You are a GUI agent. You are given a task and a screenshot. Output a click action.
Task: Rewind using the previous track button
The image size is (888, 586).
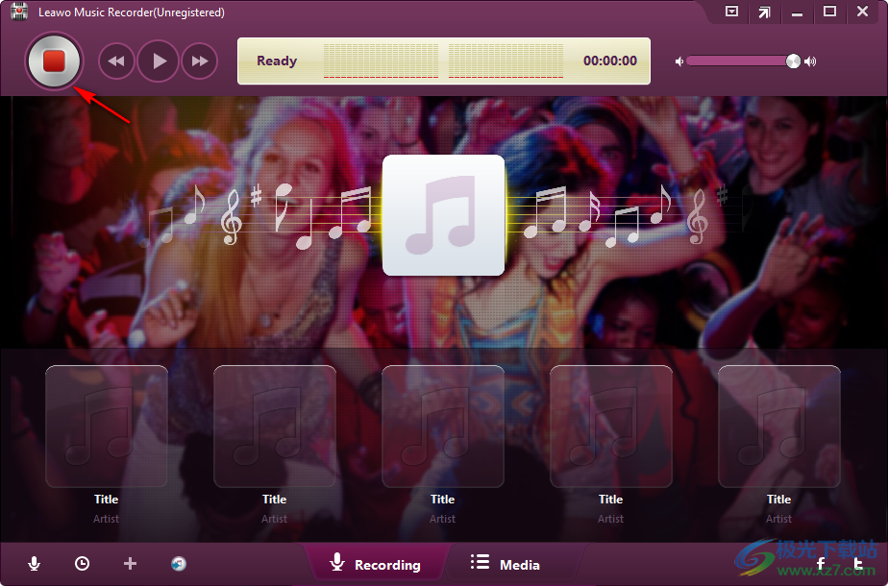pyautogui.click(x=116, y=61)
